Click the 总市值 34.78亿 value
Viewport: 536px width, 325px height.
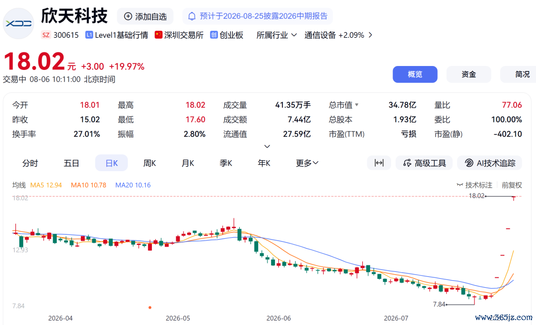(402, 105)
